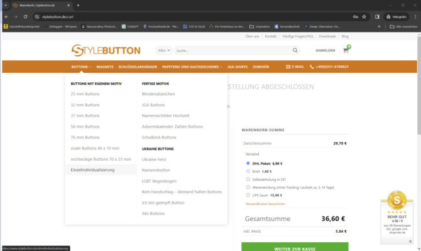
Task: Open Einzelindividualisierung menu entry
Action: click(x=92, y=169)
